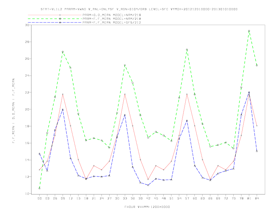
Task: Click the red plus data point at hour 33
Action: click(125, 94)
